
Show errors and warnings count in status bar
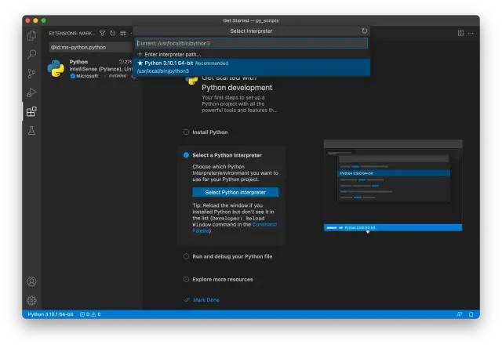90,314
